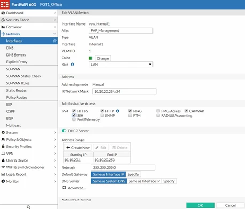Collapse the Network menu chevron
This screenshot has width=245, height=209.
coord(55,34)
